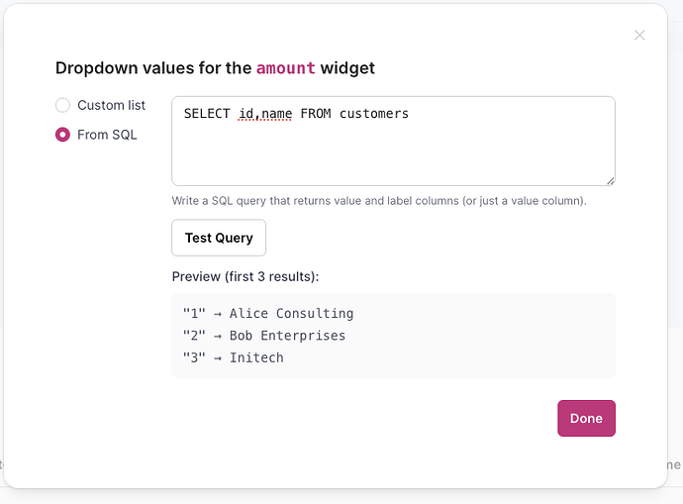683x504 pixels.
Task: Select the Custom list radio button
Action: point(62,105)
